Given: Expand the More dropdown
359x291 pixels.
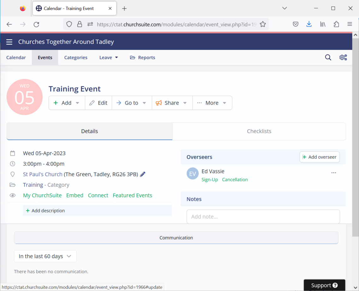Looking at the screenshot, I should [212, 103].
